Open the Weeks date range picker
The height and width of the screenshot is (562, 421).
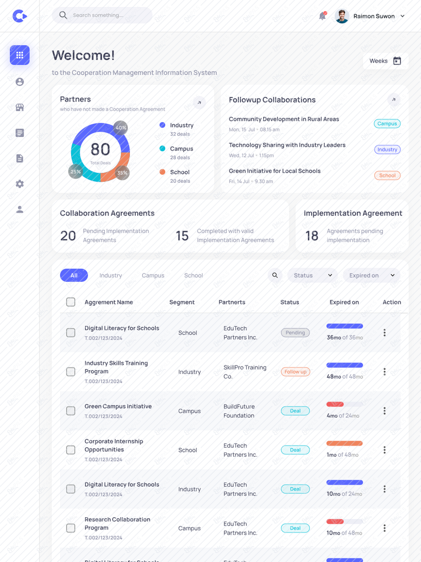(385, 61)
